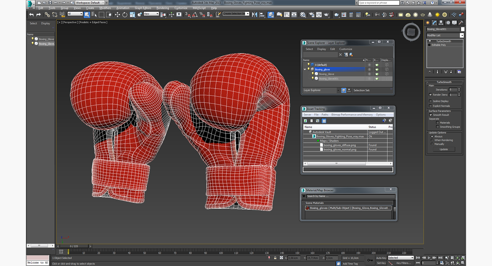This screenshot has height=266, width=492.
Task: Open Paths menu in Asset Tracking
Action: pos(325,115)
